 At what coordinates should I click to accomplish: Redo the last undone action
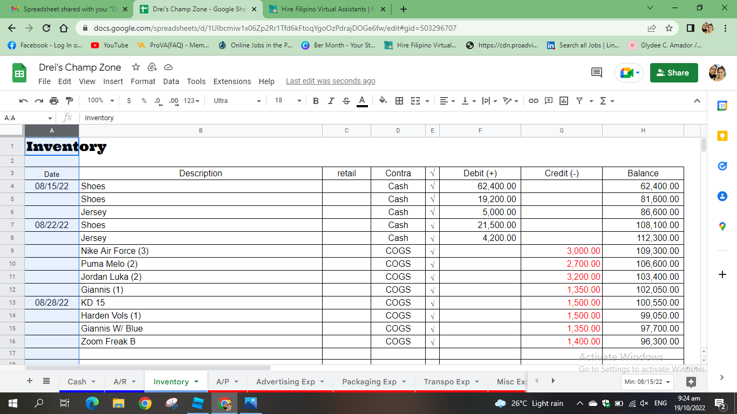(39, 101)
